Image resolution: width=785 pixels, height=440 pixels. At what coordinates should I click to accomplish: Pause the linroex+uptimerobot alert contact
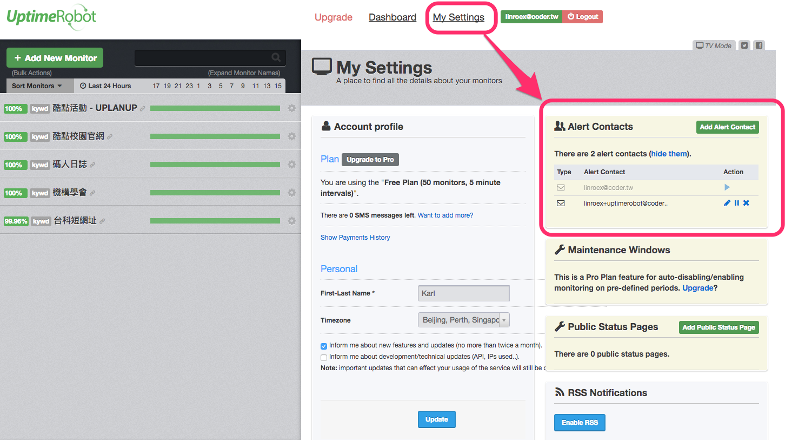(x=737, y=203)
